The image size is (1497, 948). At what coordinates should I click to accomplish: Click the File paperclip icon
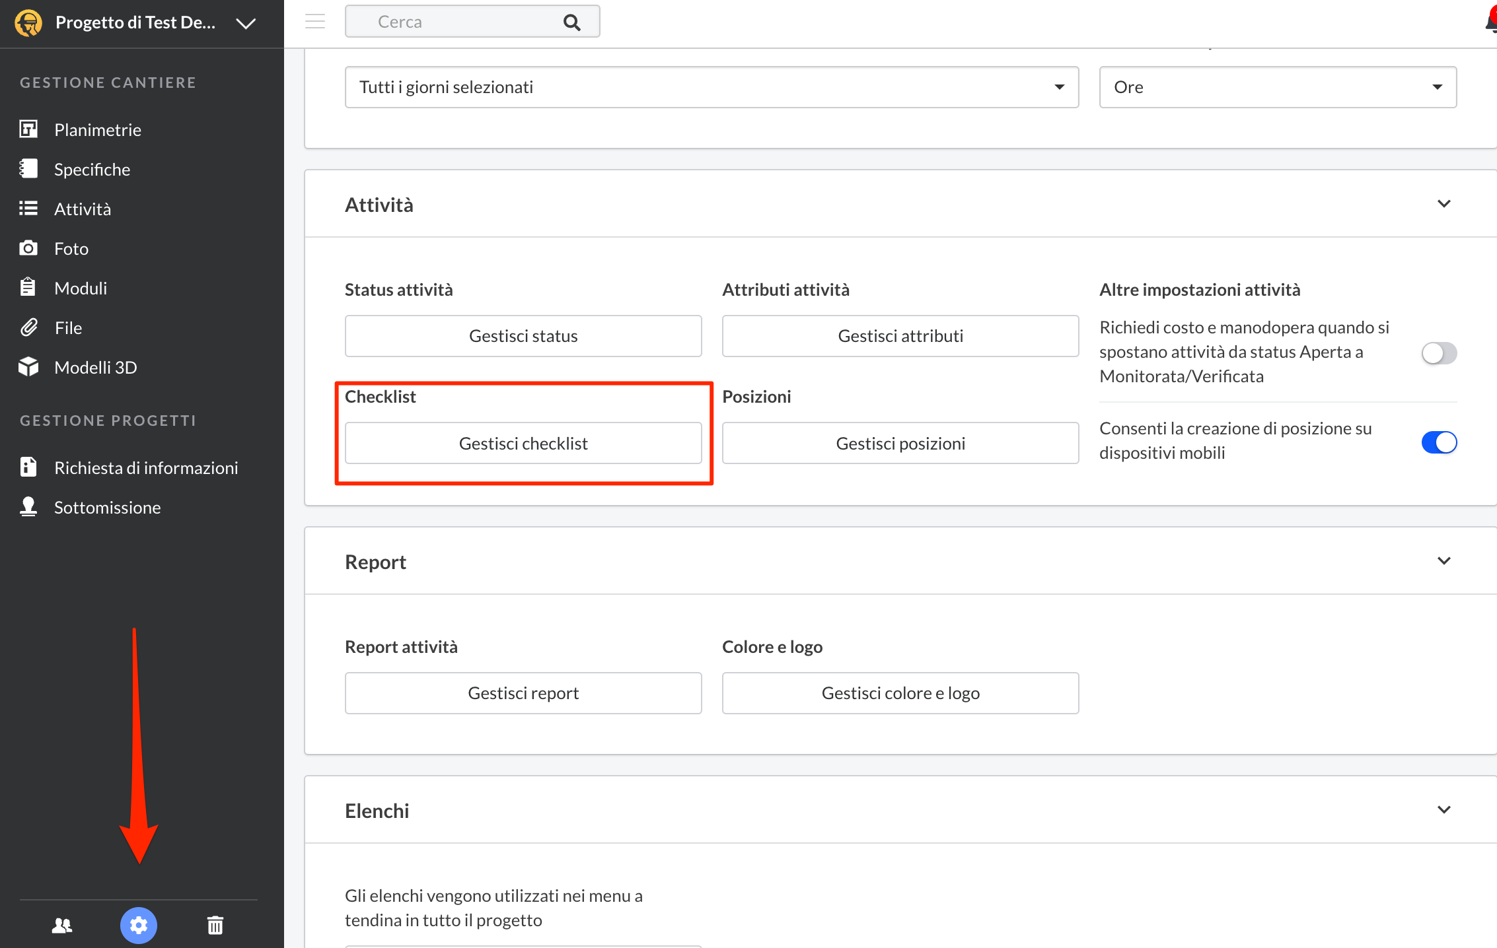pos(28,327)
